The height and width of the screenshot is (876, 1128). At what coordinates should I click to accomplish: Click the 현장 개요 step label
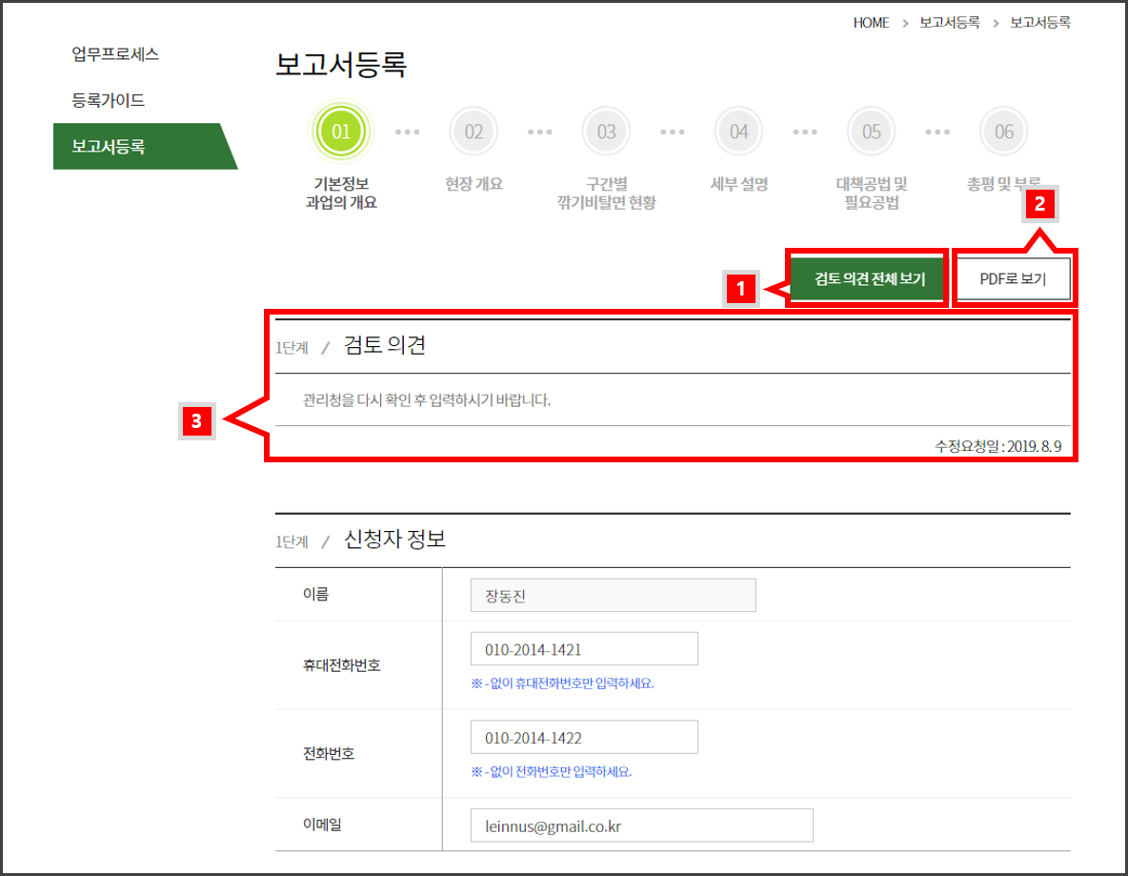pyautogui.click(x=473, y=184)
